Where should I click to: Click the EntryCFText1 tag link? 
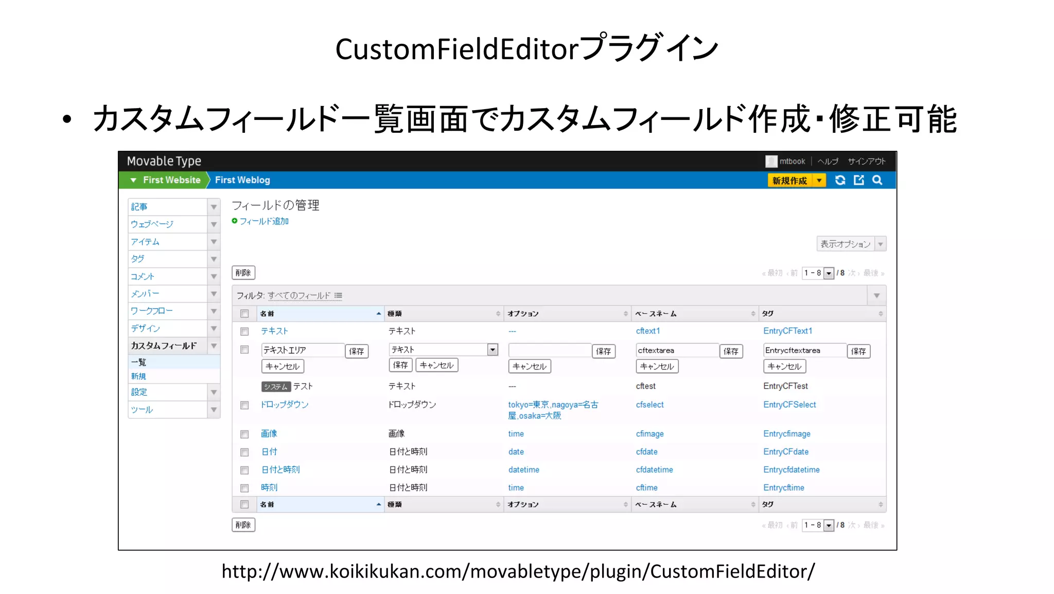pos(787,331)
